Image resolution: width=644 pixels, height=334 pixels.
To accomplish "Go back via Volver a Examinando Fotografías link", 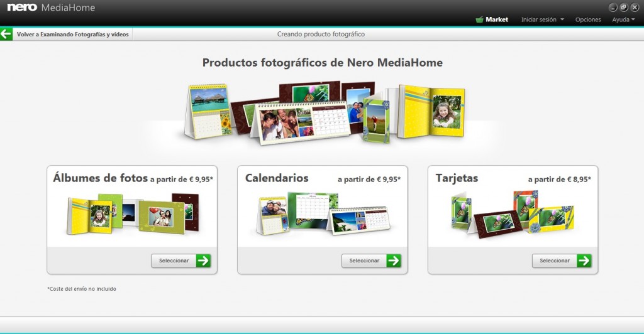I will click(x=72, y=35).
